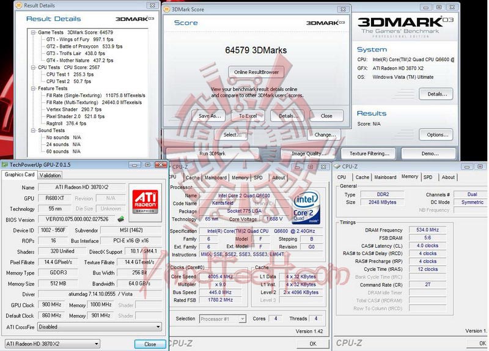The width and height of the screenshot is (489, 351).
Task: Switch to the Validation tab in GPU-Z
Action: click(x=50, y=175)
